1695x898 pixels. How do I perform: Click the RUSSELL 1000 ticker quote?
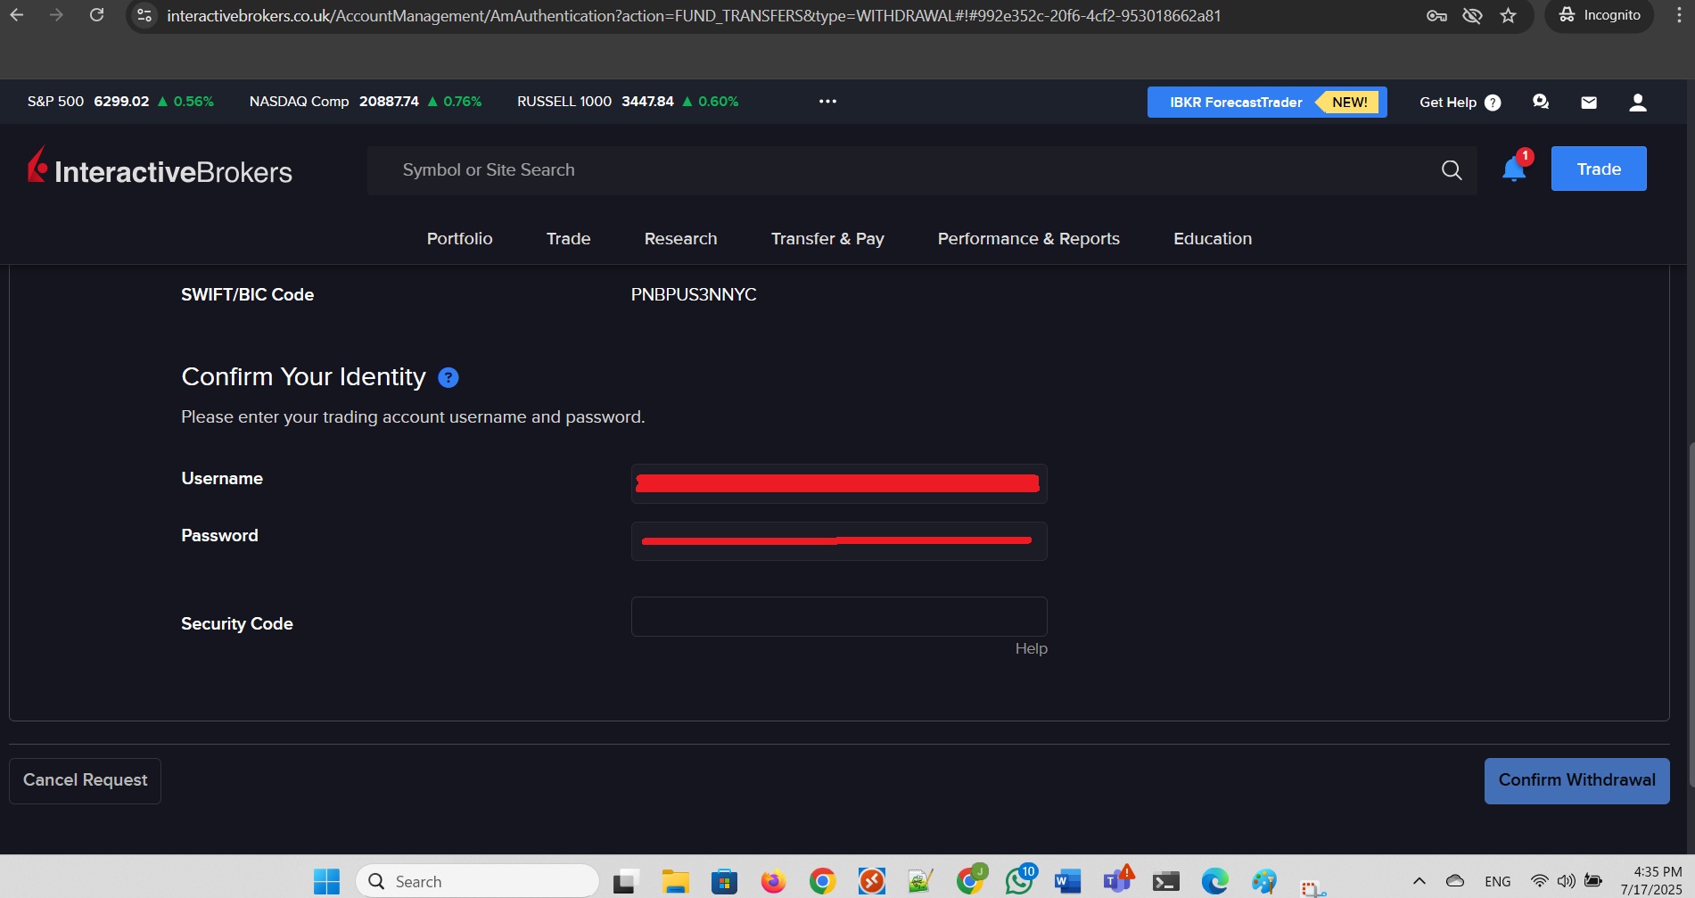click(628, 102)
